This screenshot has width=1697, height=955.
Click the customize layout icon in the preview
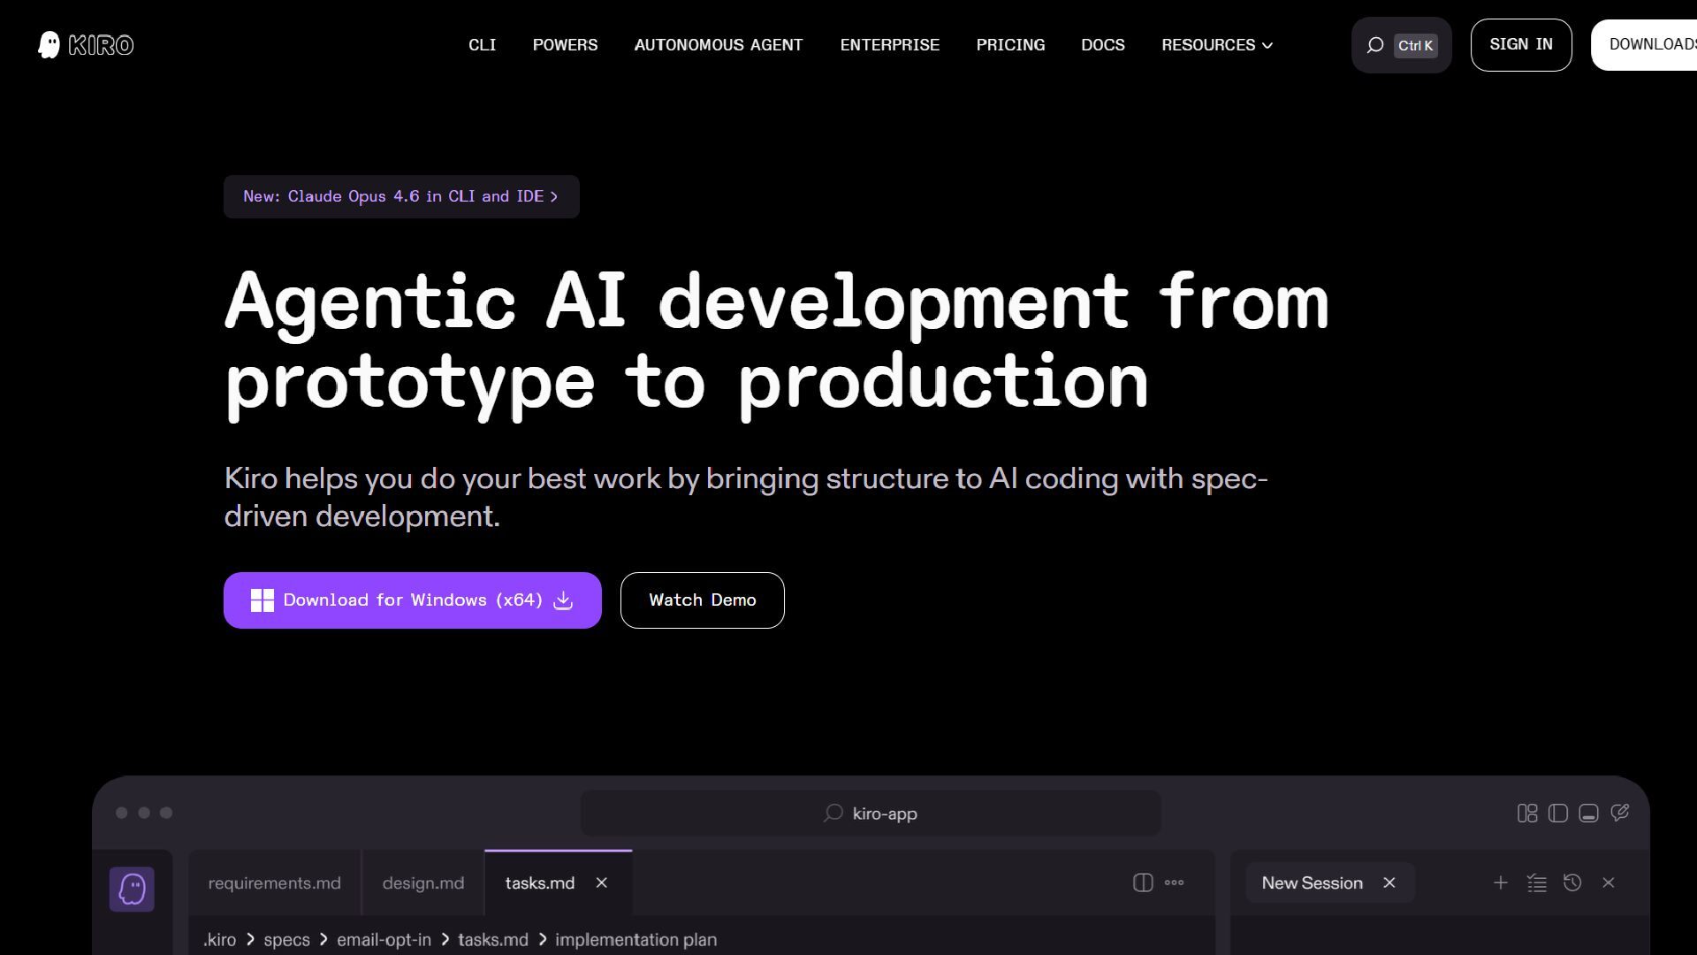click(x=1527, y=814)
